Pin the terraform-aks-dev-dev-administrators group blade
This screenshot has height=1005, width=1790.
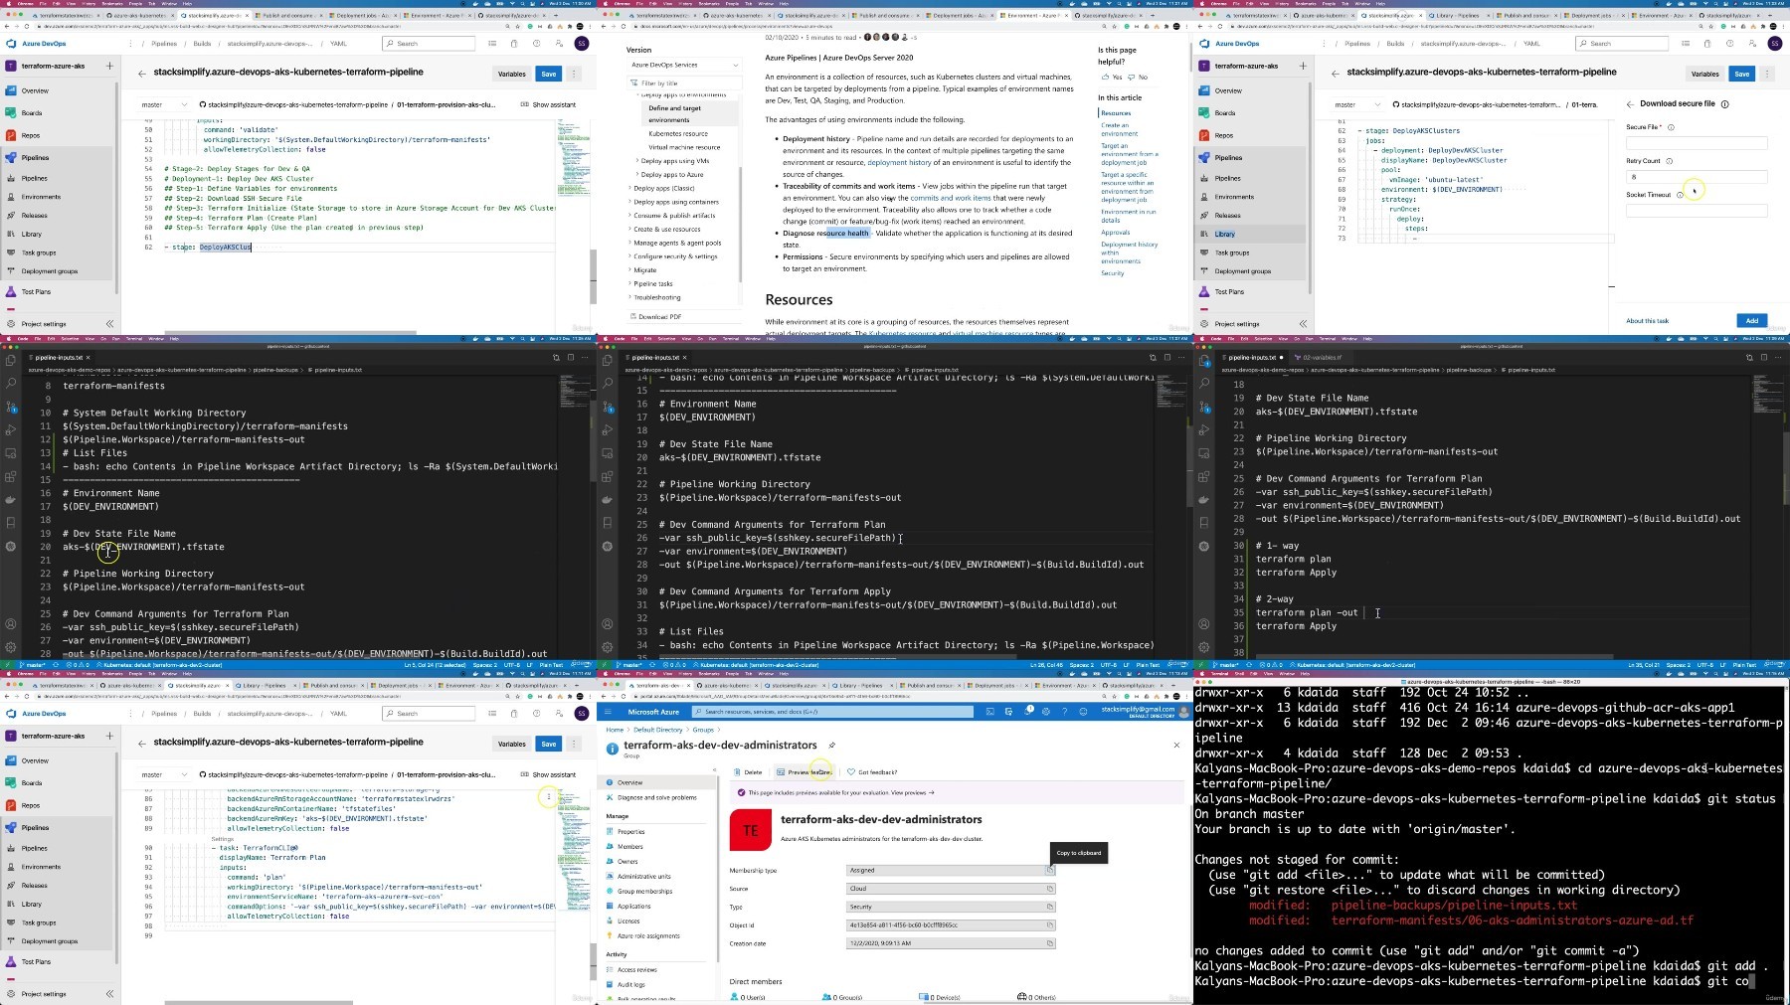coord(831,745)
